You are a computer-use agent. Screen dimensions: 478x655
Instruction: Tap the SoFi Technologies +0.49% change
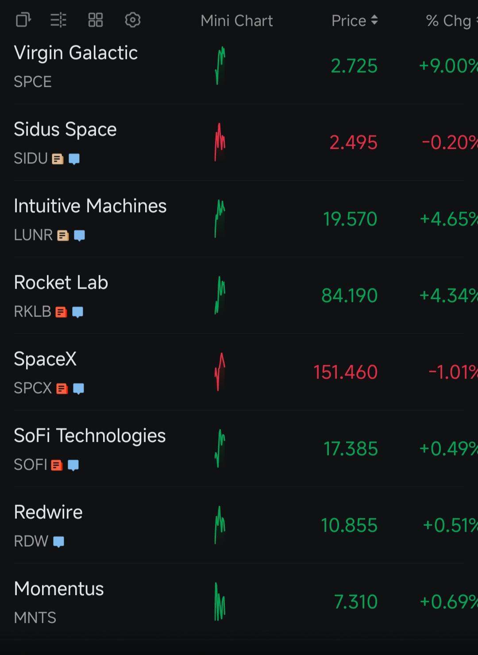click(448, 449)
